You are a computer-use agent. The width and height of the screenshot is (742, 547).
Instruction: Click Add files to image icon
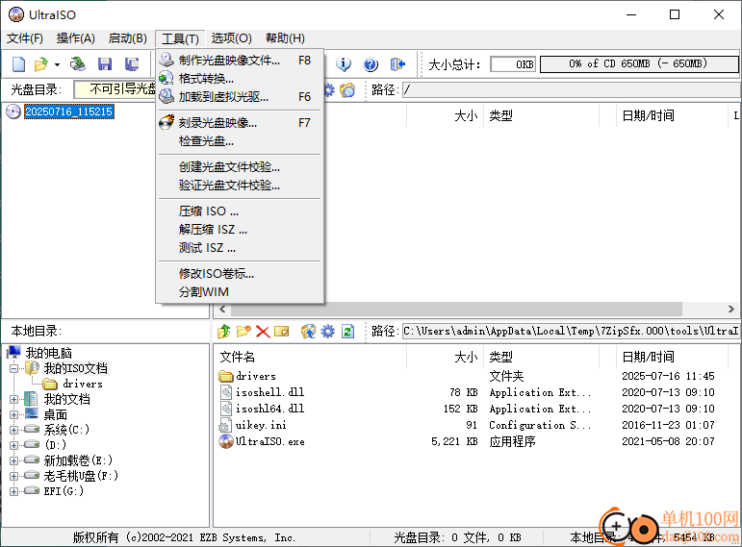pyautogui.click(x=308, y=332)
